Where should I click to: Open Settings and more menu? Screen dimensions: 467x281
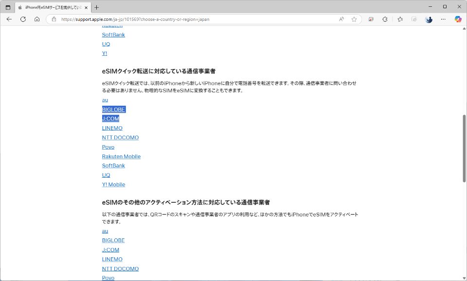click(443, 19)
